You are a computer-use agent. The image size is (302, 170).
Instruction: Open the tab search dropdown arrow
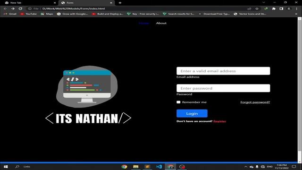point(263,2)
